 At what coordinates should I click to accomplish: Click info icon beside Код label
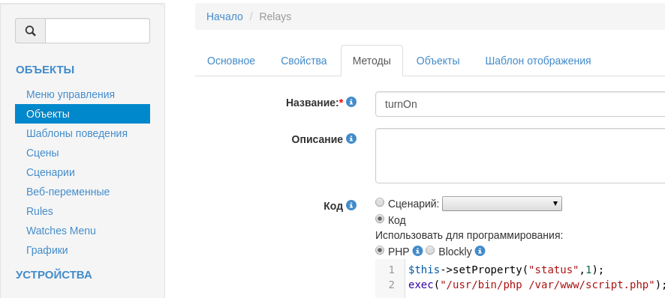tap(351, 205)
